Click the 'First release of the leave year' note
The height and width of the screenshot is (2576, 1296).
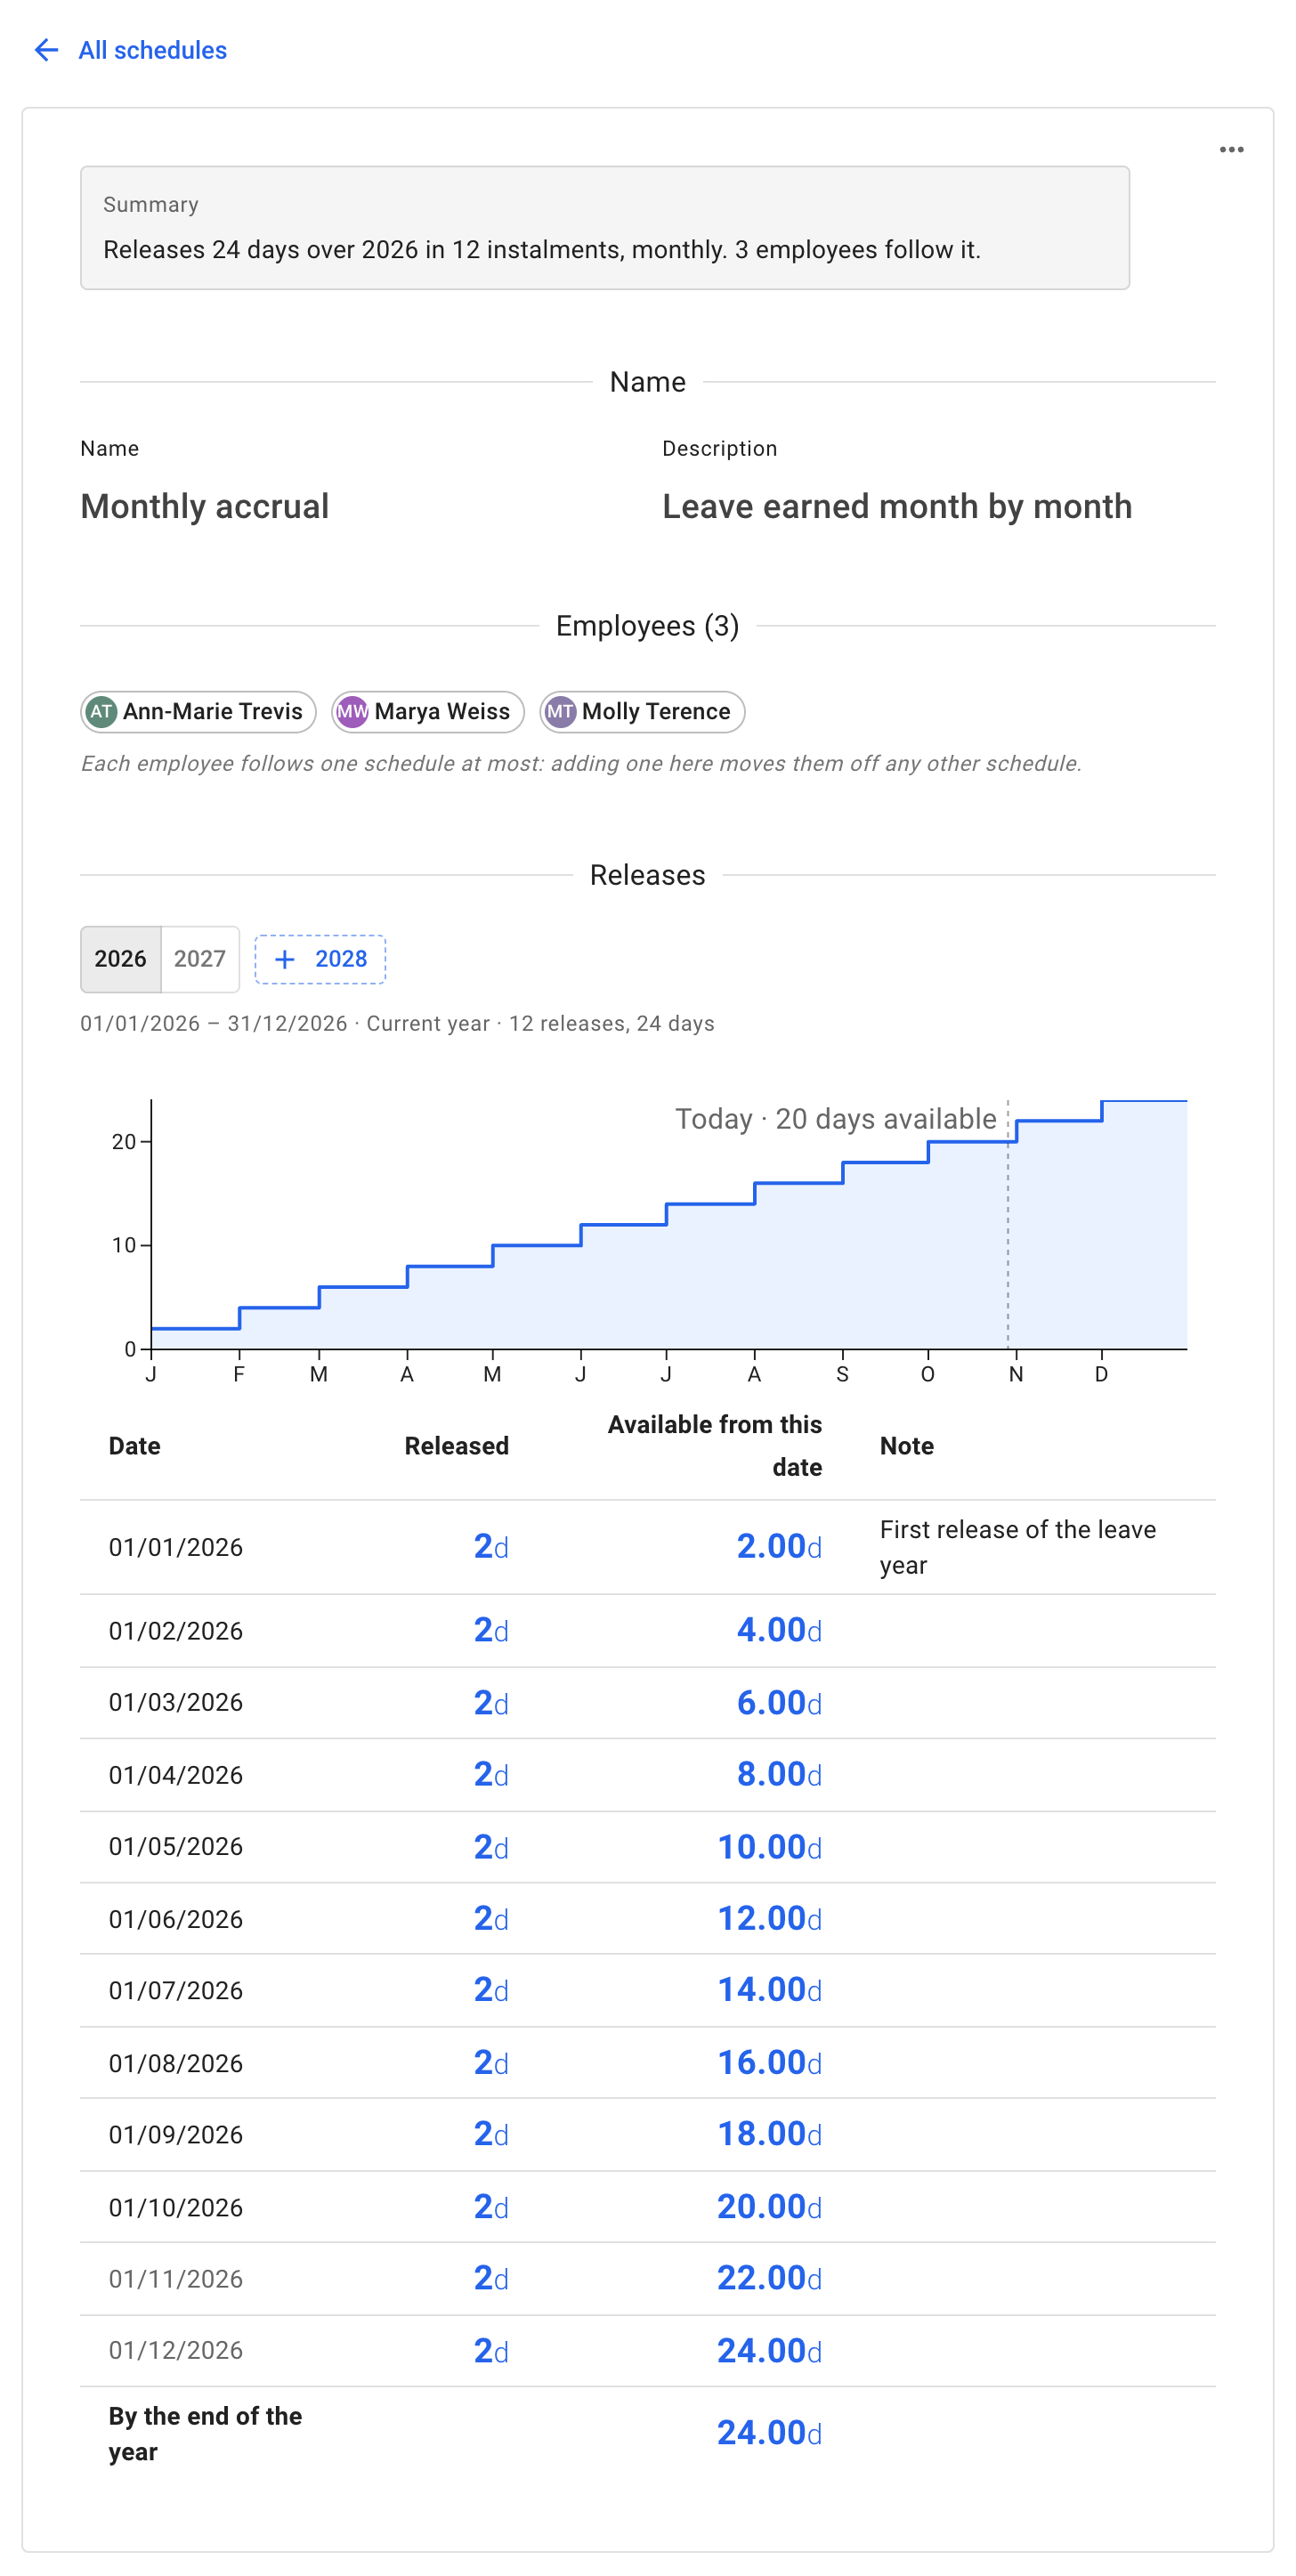tap(1018, 1548)
